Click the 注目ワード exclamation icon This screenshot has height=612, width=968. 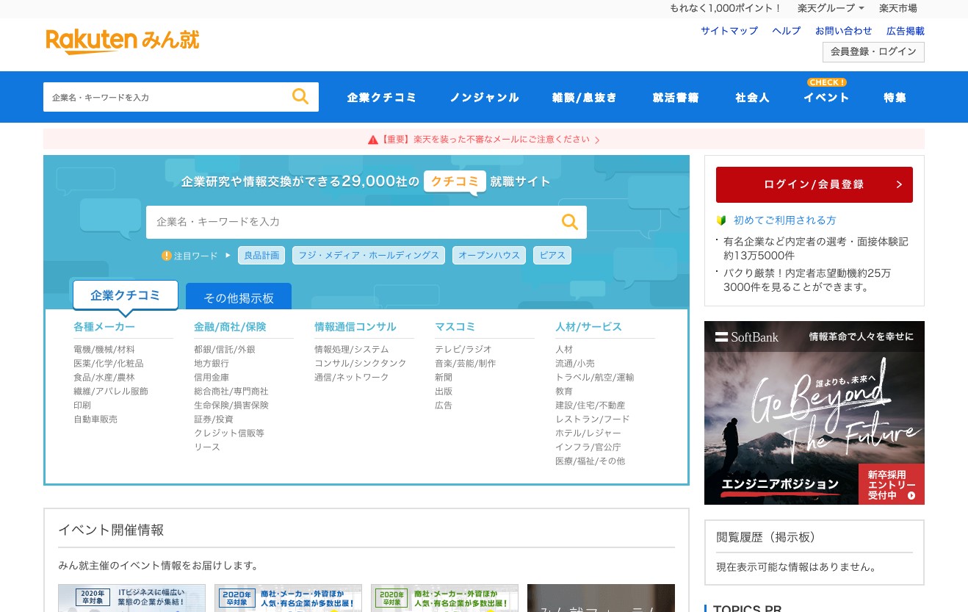coord(167,256)
